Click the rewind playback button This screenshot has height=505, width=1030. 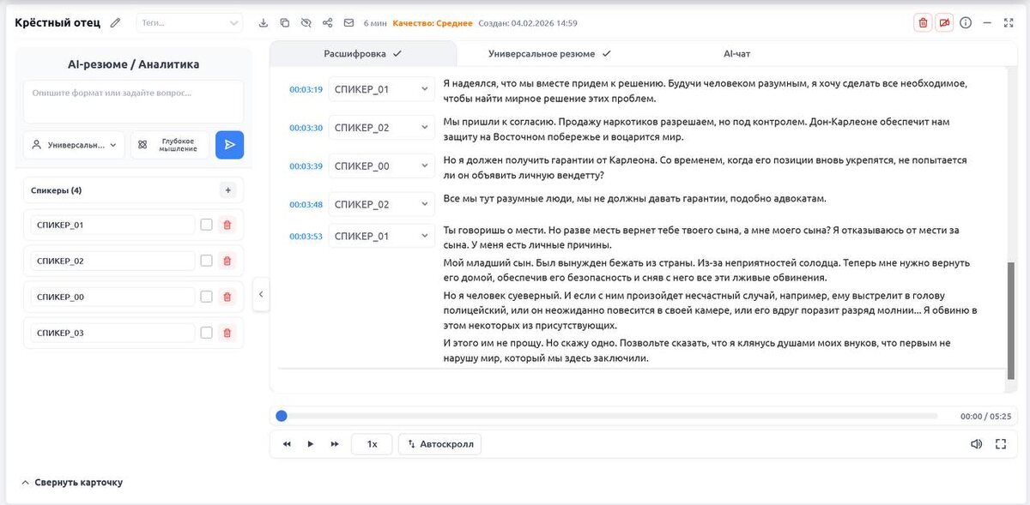287,444
